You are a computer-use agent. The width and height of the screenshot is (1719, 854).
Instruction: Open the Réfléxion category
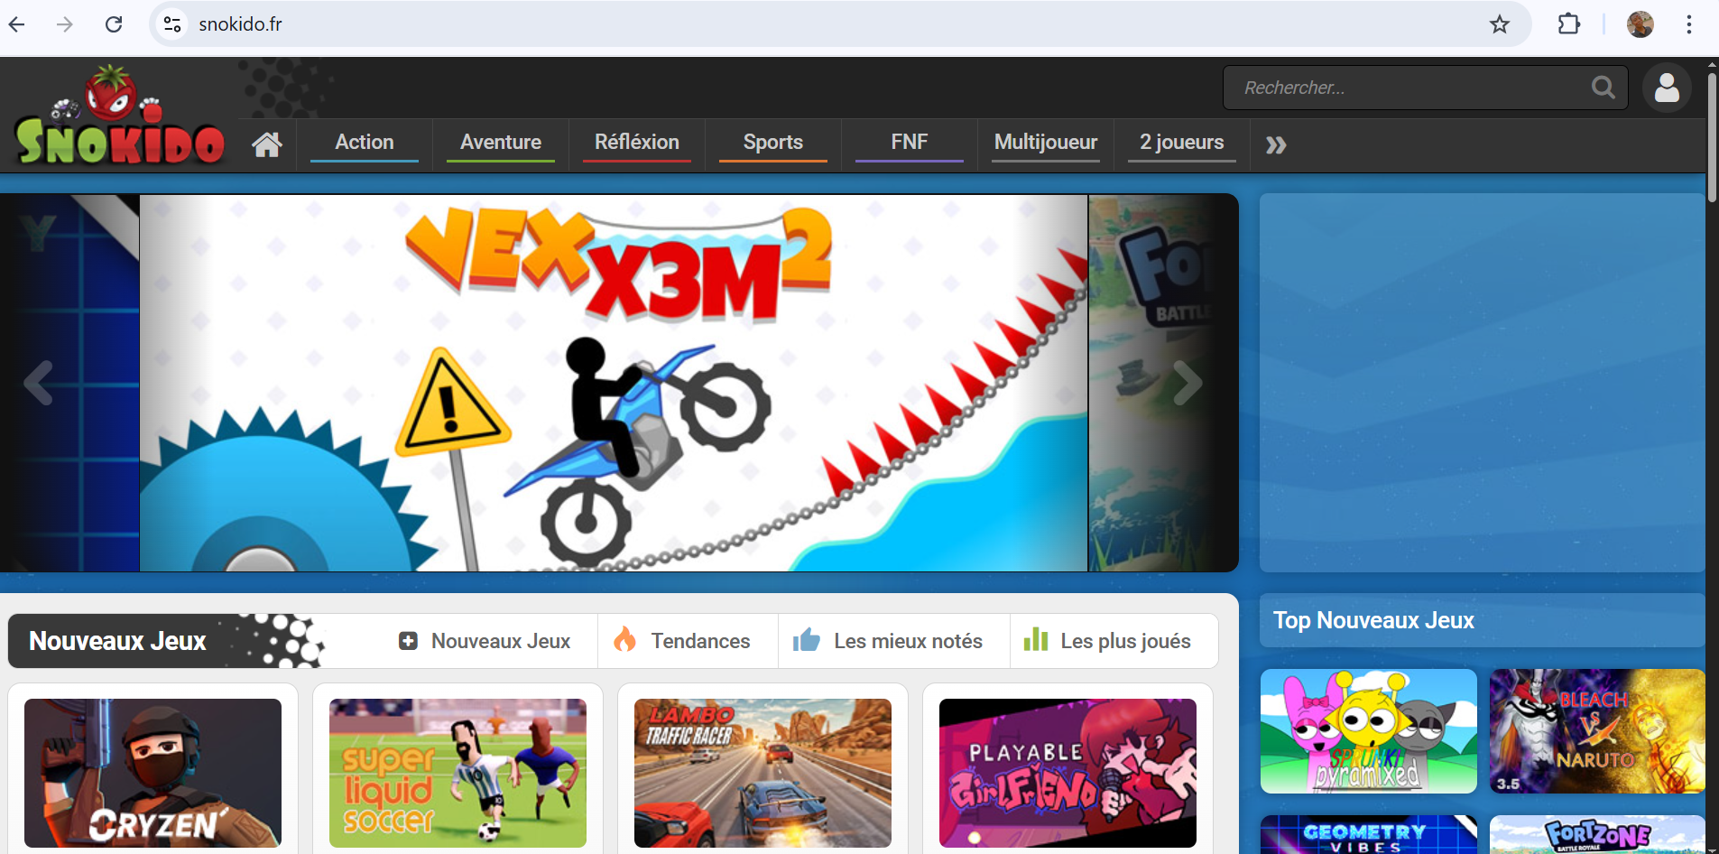637,143
